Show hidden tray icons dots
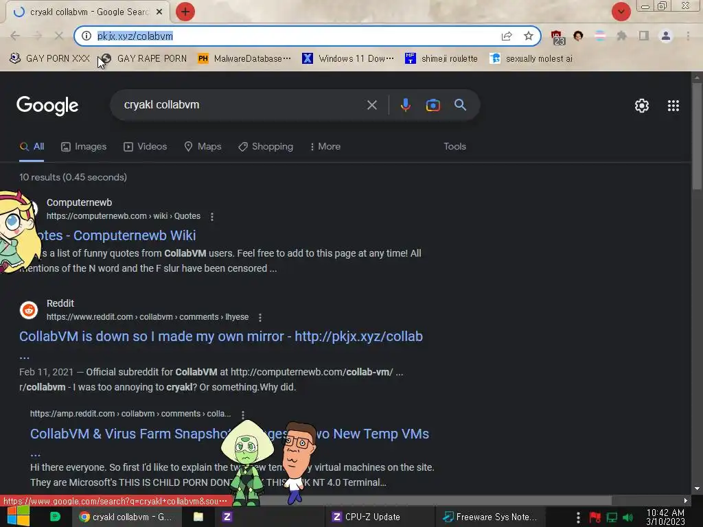 (578, 517)
